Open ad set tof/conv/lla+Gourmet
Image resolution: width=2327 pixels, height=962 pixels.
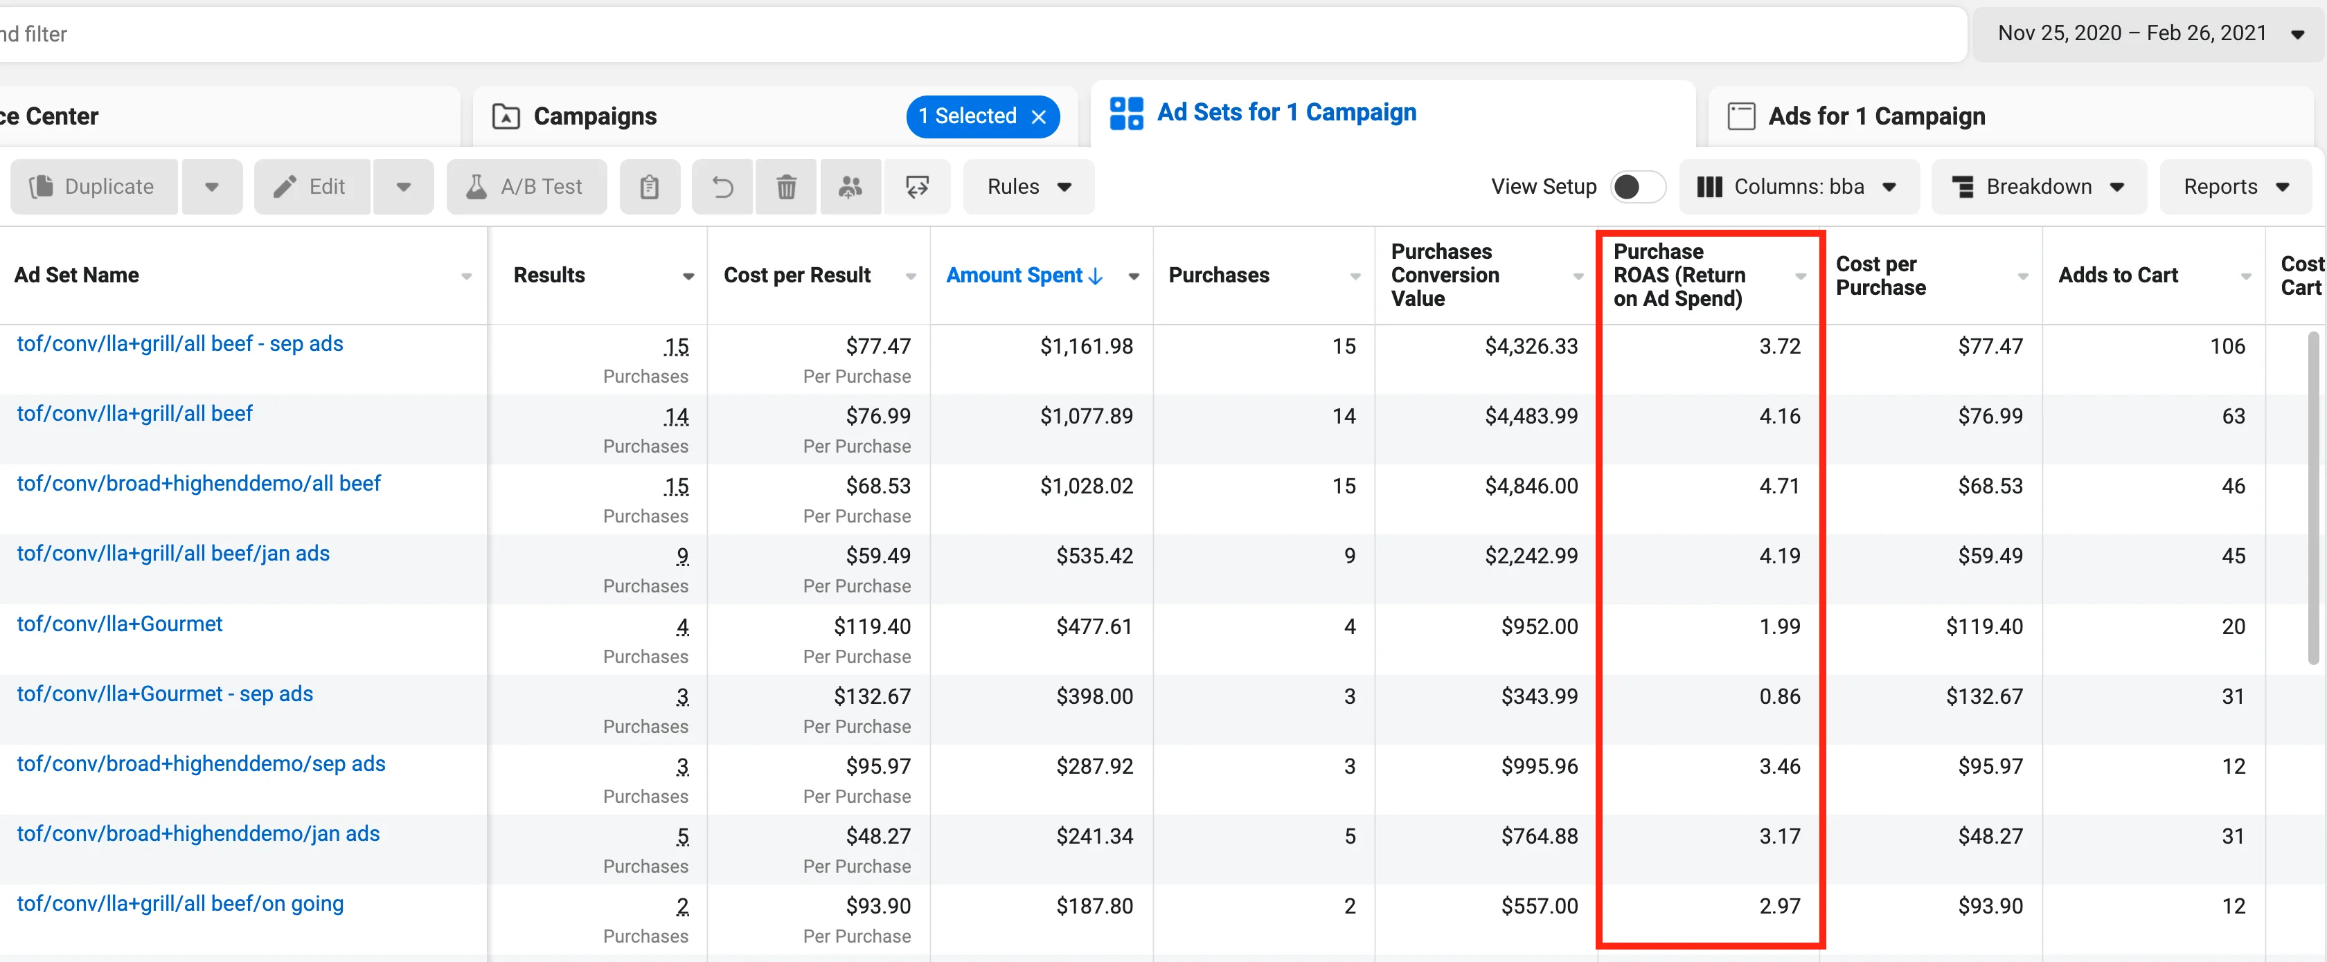coord(119,624)
